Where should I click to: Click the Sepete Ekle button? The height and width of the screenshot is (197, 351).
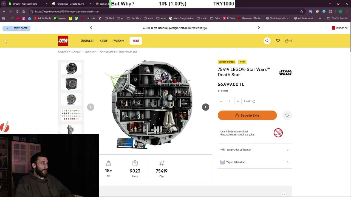247,115
